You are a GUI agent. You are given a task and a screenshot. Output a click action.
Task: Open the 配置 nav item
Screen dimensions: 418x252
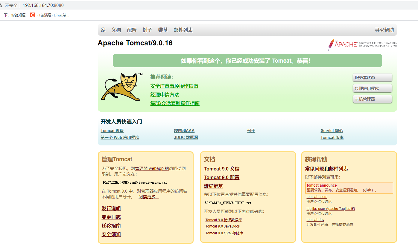click(132, 30)
